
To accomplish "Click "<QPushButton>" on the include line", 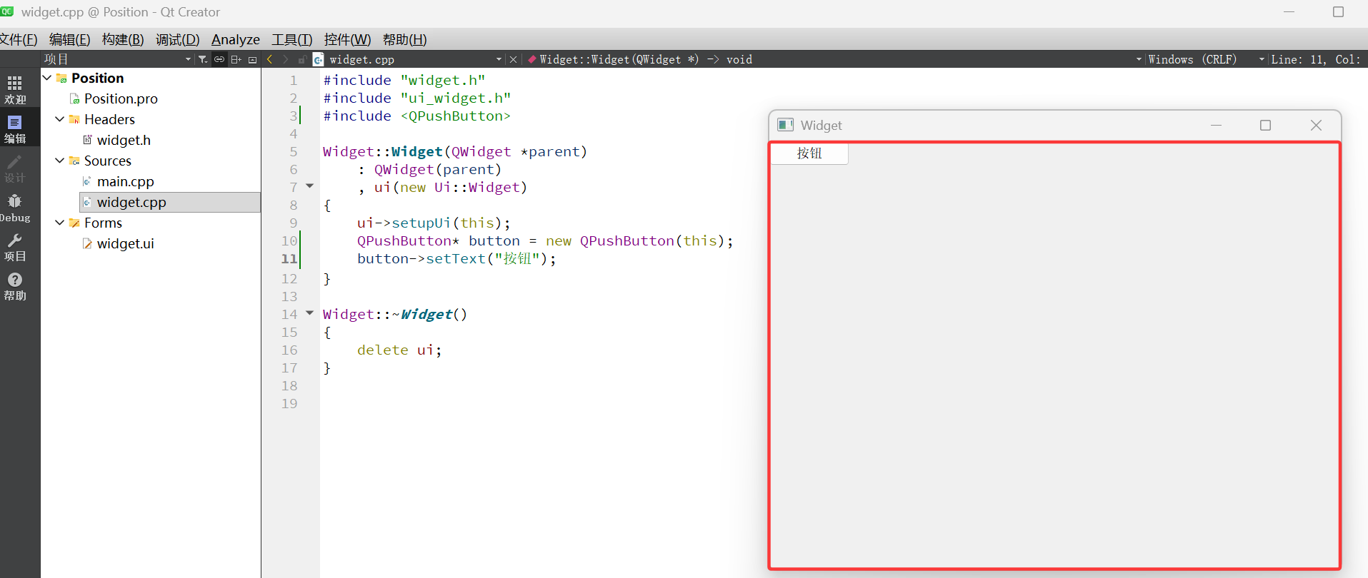I will point(456,116).
